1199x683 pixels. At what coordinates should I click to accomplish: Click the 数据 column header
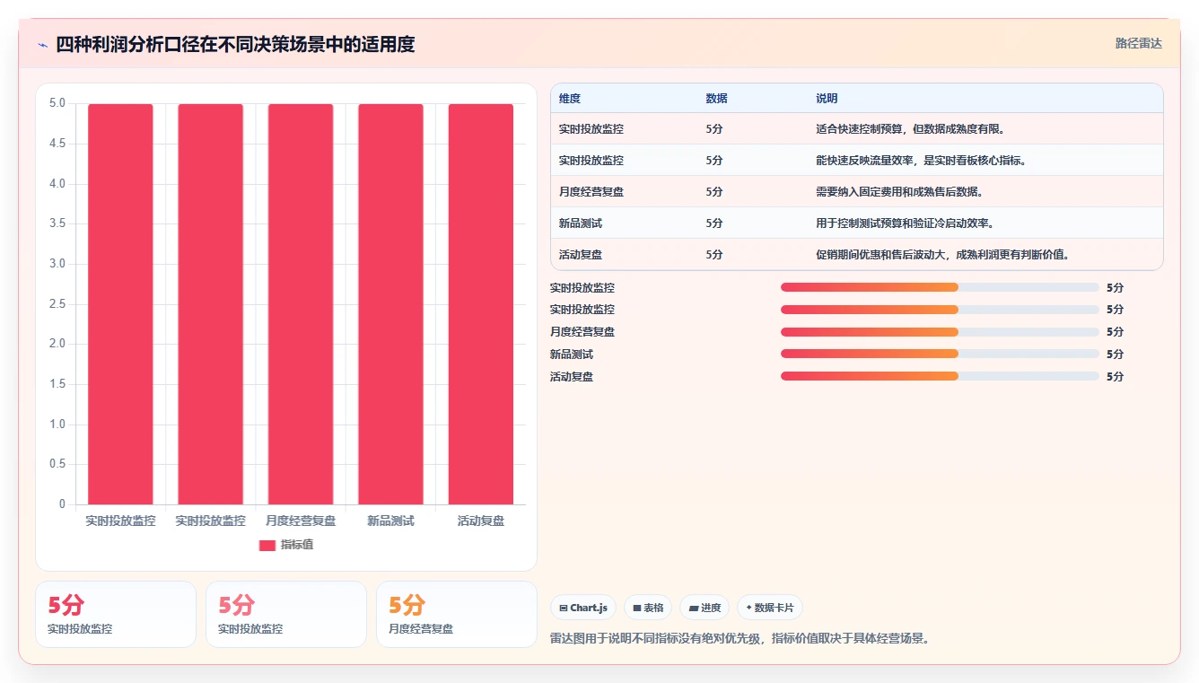pos(716,99)
